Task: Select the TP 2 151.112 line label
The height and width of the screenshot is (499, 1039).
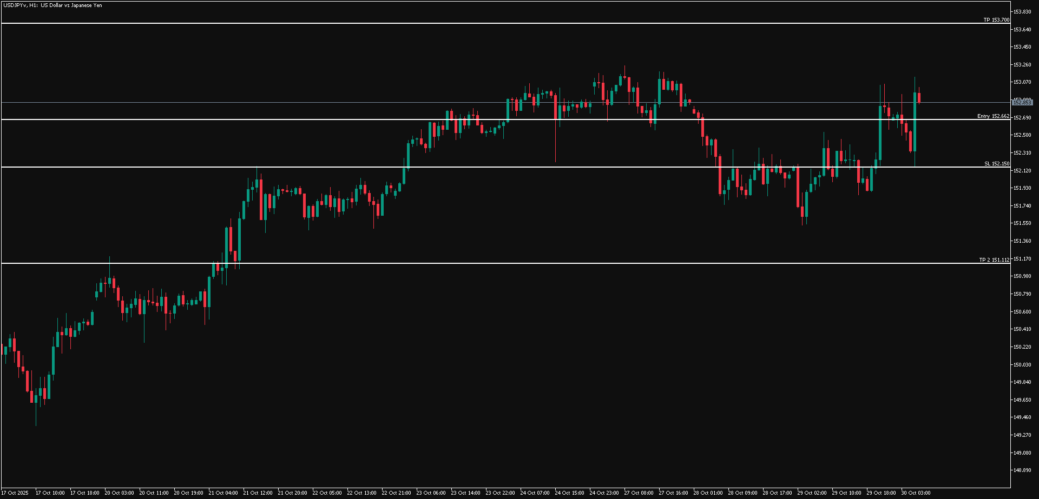Action: point(994,260)
